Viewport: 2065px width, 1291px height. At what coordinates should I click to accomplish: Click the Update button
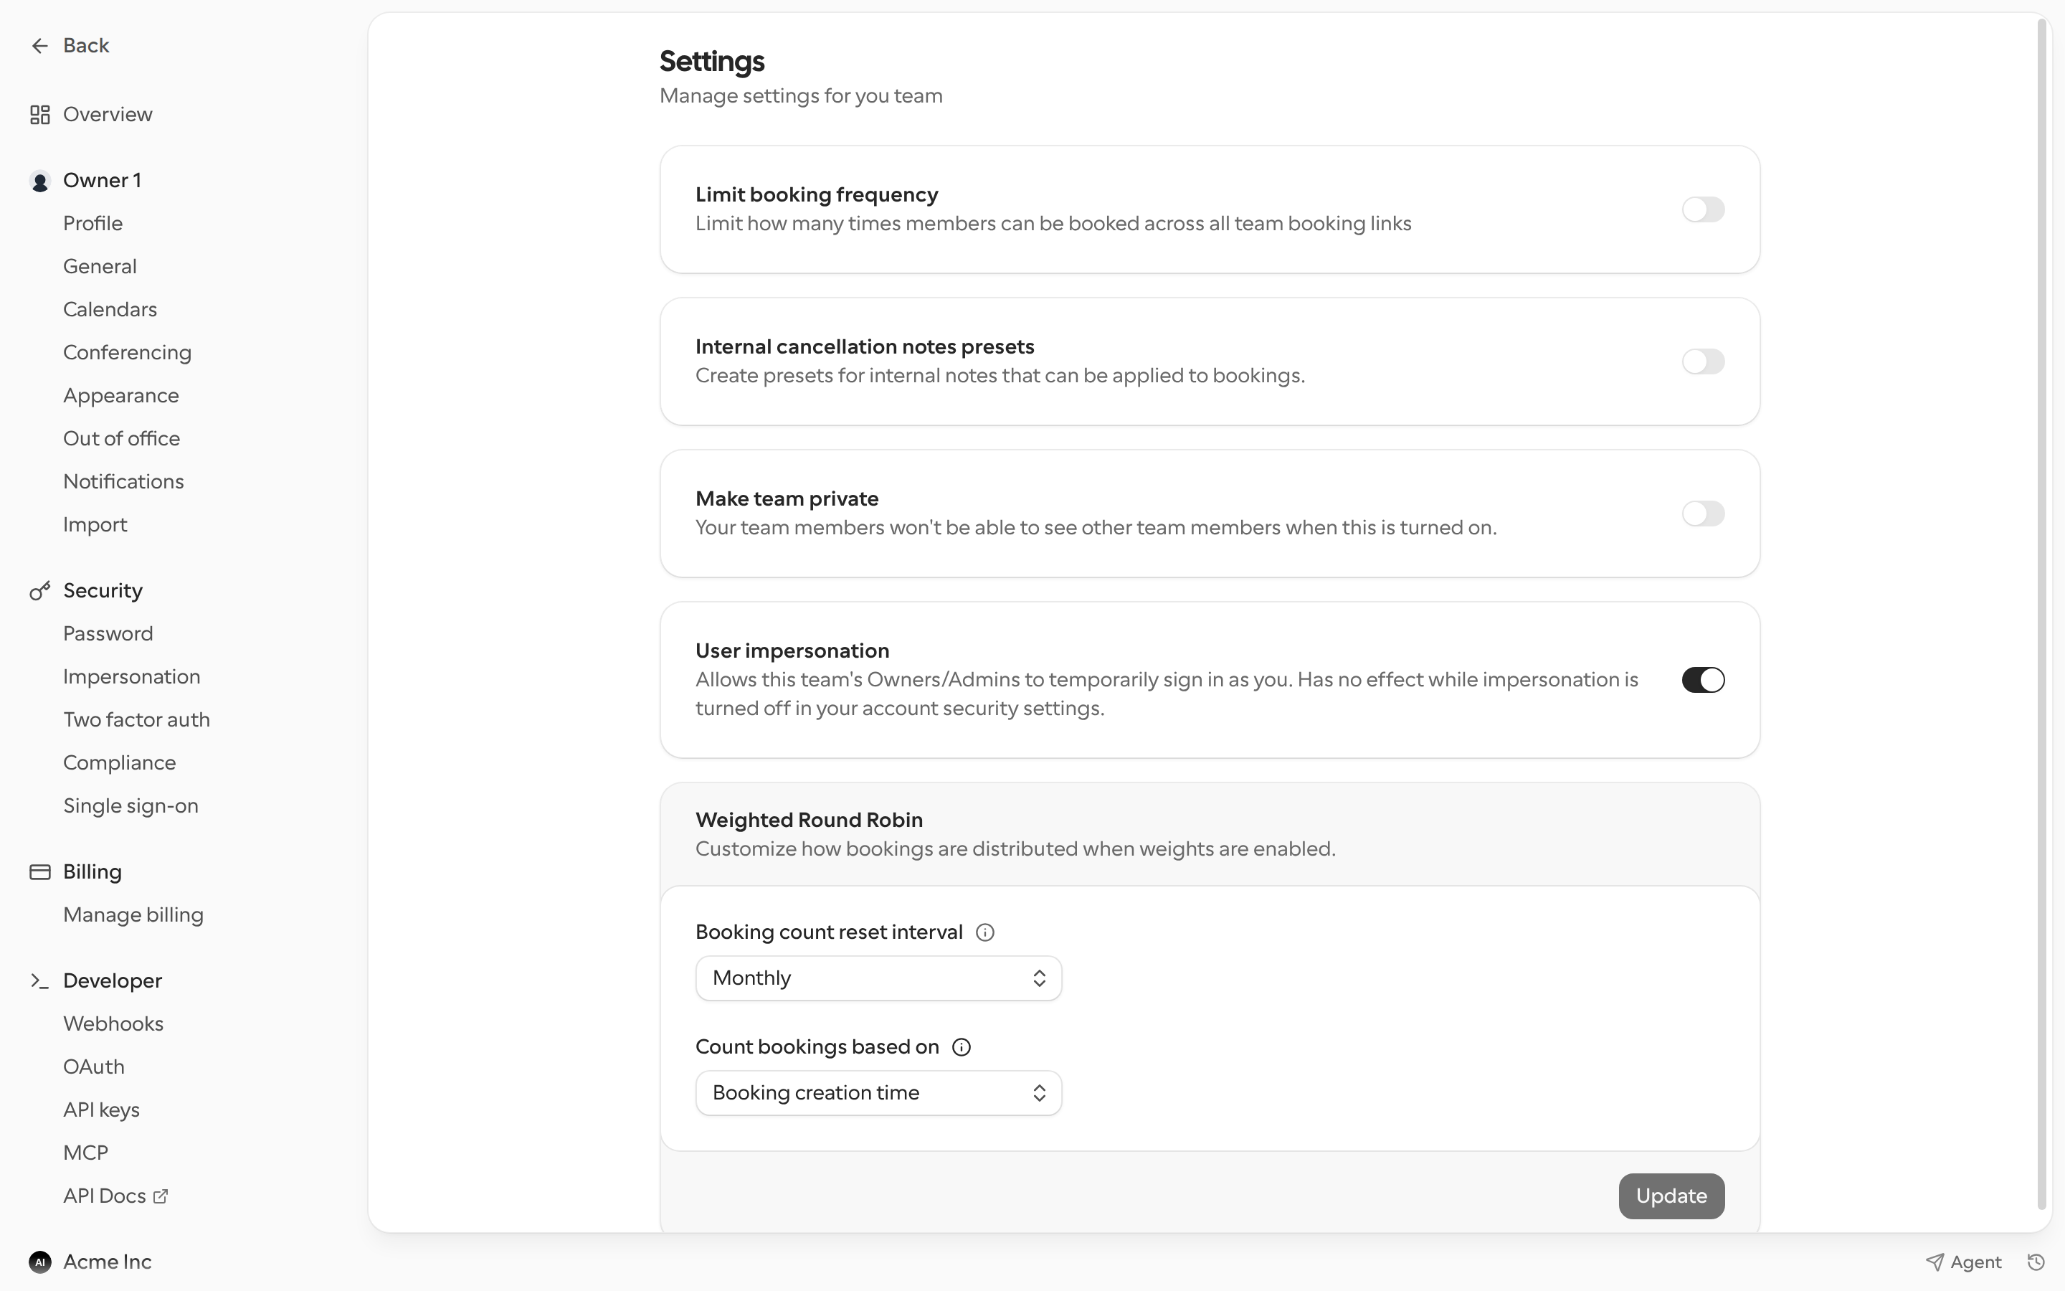pos(1671,1196)
